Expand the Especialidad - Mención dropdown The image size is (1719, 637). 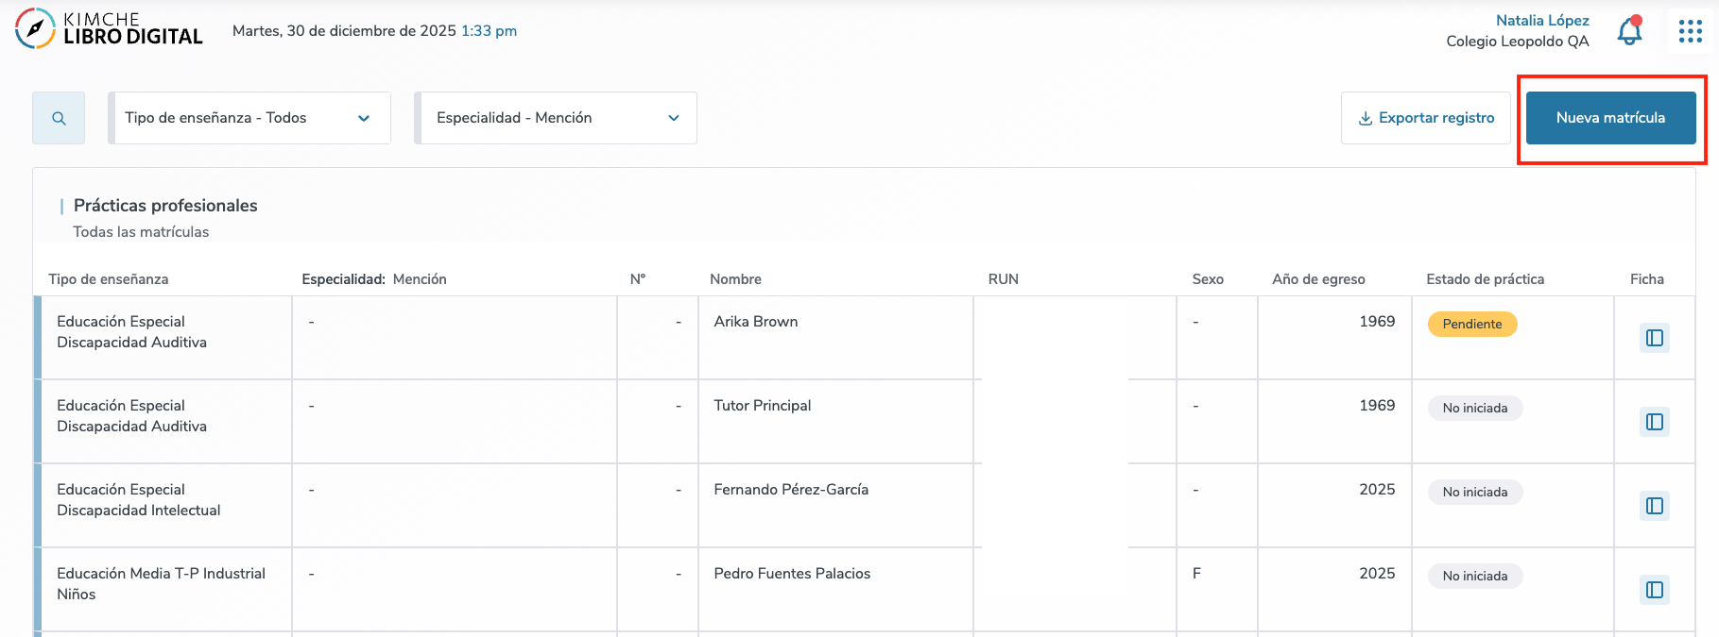click(x=557, y=118)
